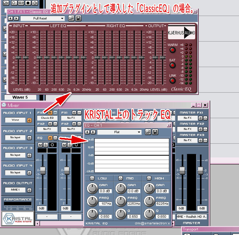
Task: Click edit button for channel 2 FX2
Action: 74,124
